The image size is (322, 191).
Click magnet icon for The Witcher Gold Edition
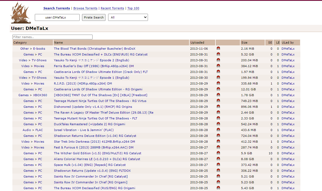pyautogui.click(x=218, y=153)
